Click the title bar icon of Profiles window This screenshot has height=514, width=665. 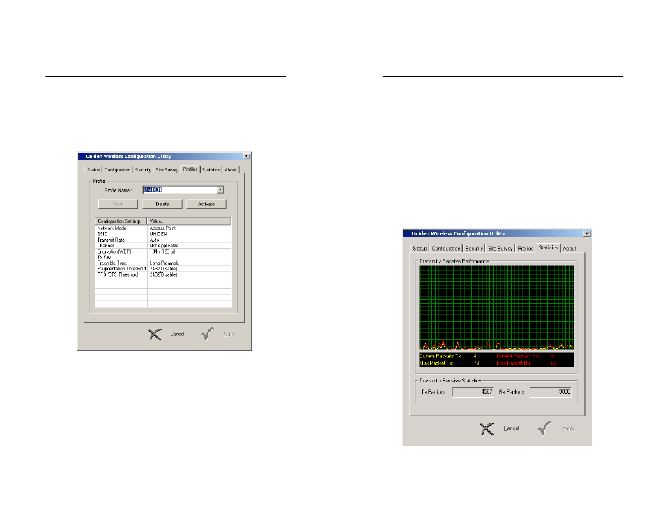click(82, 157)
